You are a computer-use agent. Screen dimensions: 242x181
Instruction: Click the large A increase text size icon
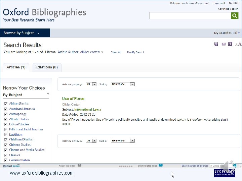click(x=240, y=44)
